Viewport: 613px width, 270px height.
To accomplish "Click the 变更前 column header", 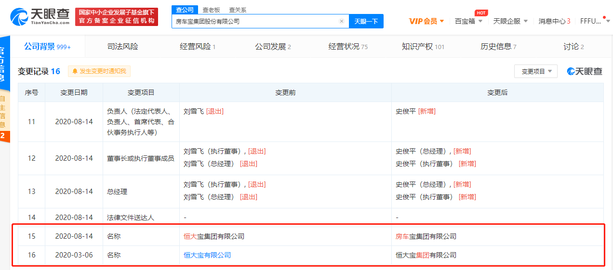I will (x=285, y=92).
